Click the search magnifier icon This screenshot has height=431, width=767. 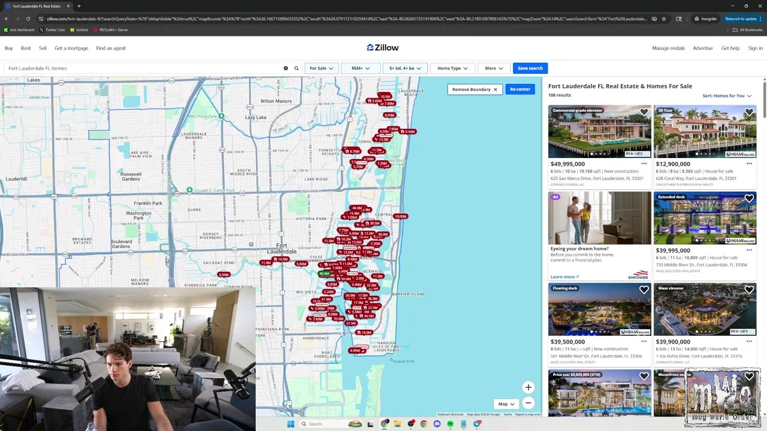pos(296,68)
